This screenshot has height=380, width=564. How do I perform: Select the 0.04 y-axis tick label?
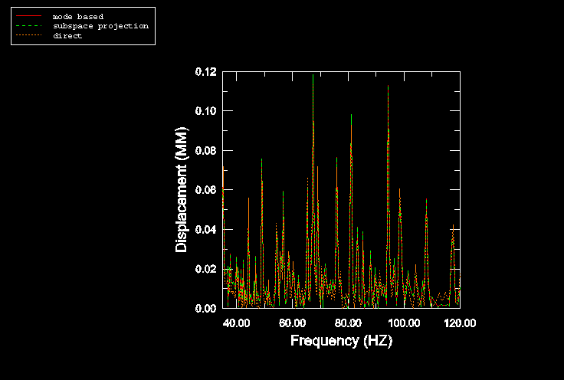coord(204,230)
